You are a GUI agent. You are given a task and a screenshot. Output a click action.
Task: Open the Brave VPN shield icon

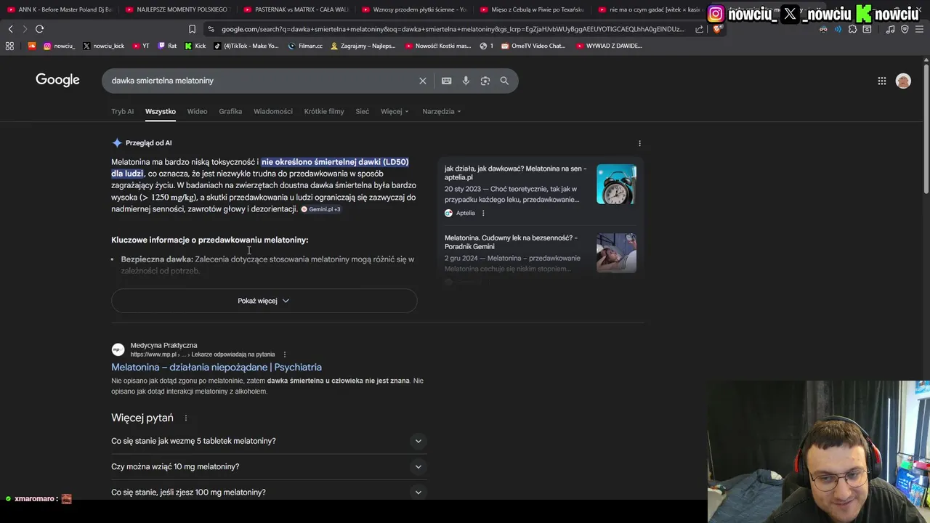pyautogui.click(x=905, y=29)
